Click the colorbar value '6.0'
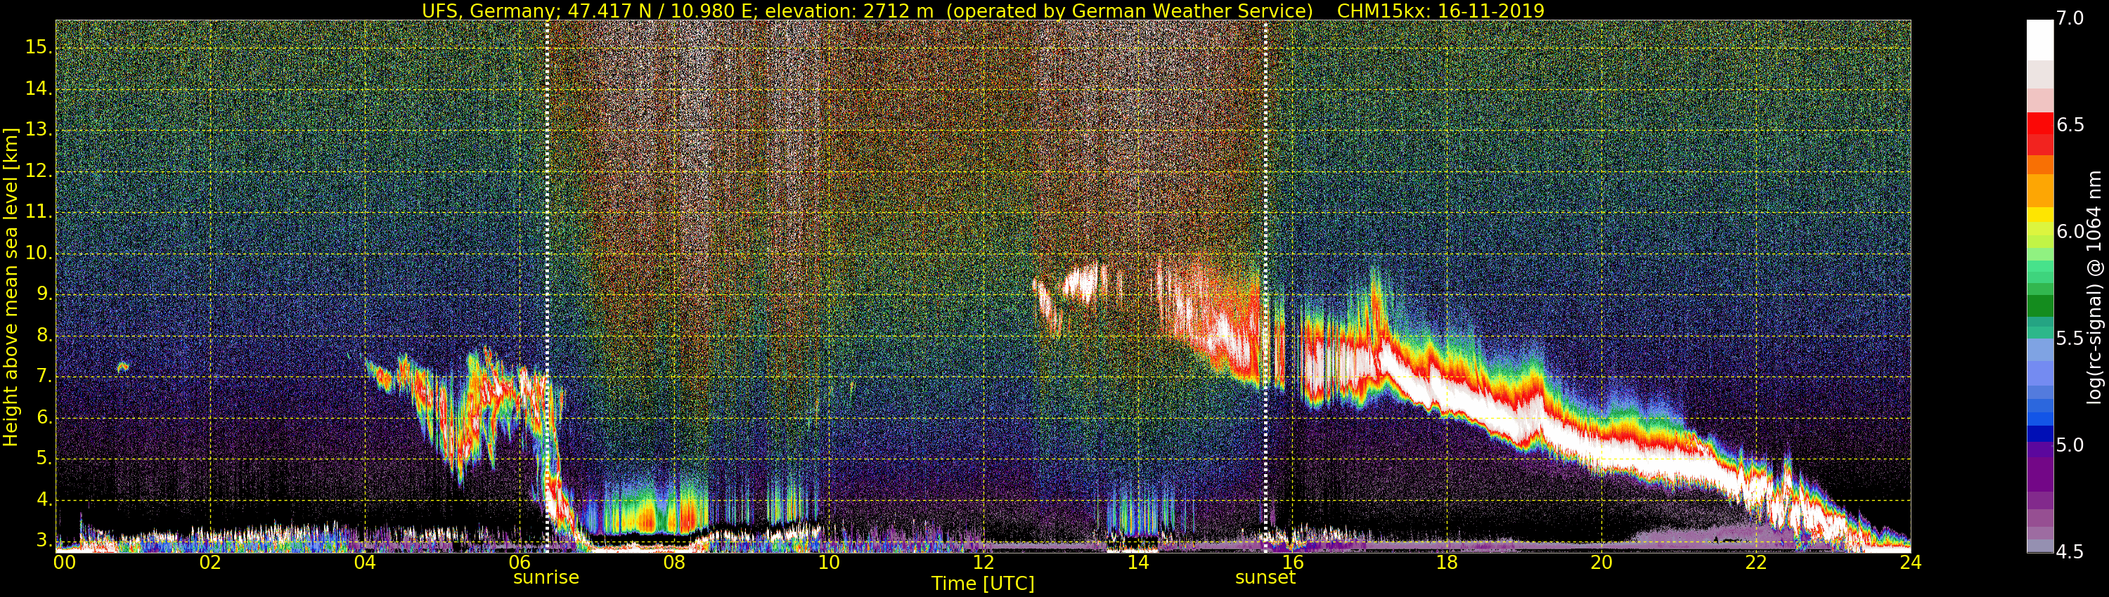The image size is (2109, 597). (x=2070, y=232)
